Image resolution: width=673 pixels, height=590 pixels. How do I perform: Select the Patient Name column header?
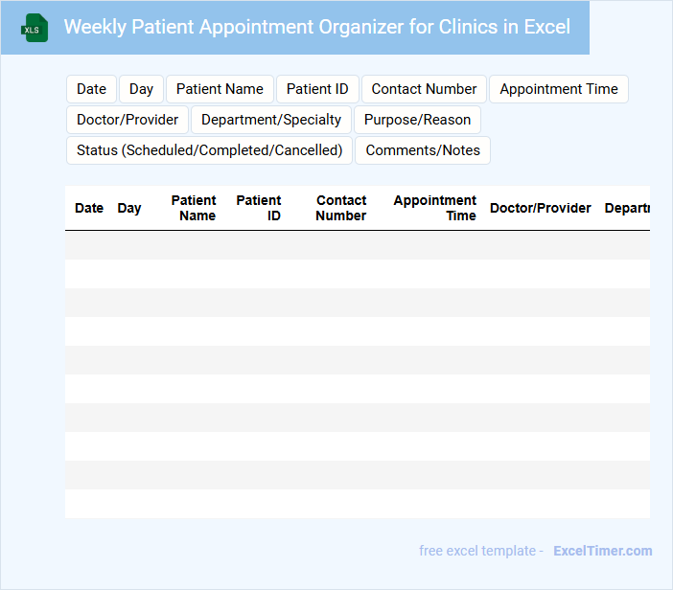[x=195, y=208]
